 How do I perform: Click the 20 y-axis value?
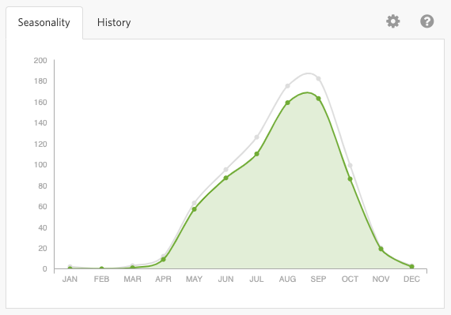43,248
